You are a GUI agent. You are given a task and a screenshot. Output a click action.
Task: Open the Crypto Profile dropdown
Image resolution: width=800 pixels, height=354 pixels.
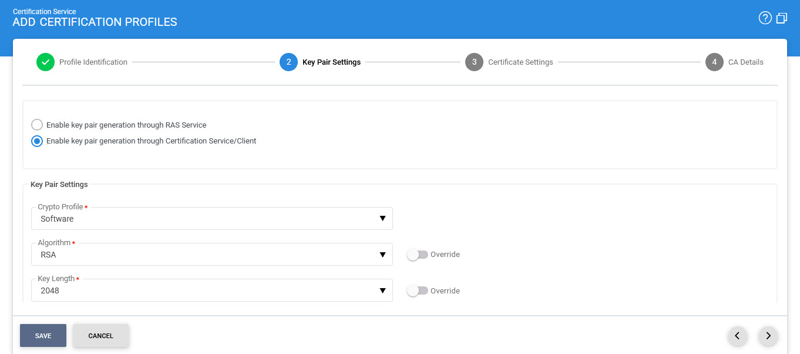click(x=211, y=219)
